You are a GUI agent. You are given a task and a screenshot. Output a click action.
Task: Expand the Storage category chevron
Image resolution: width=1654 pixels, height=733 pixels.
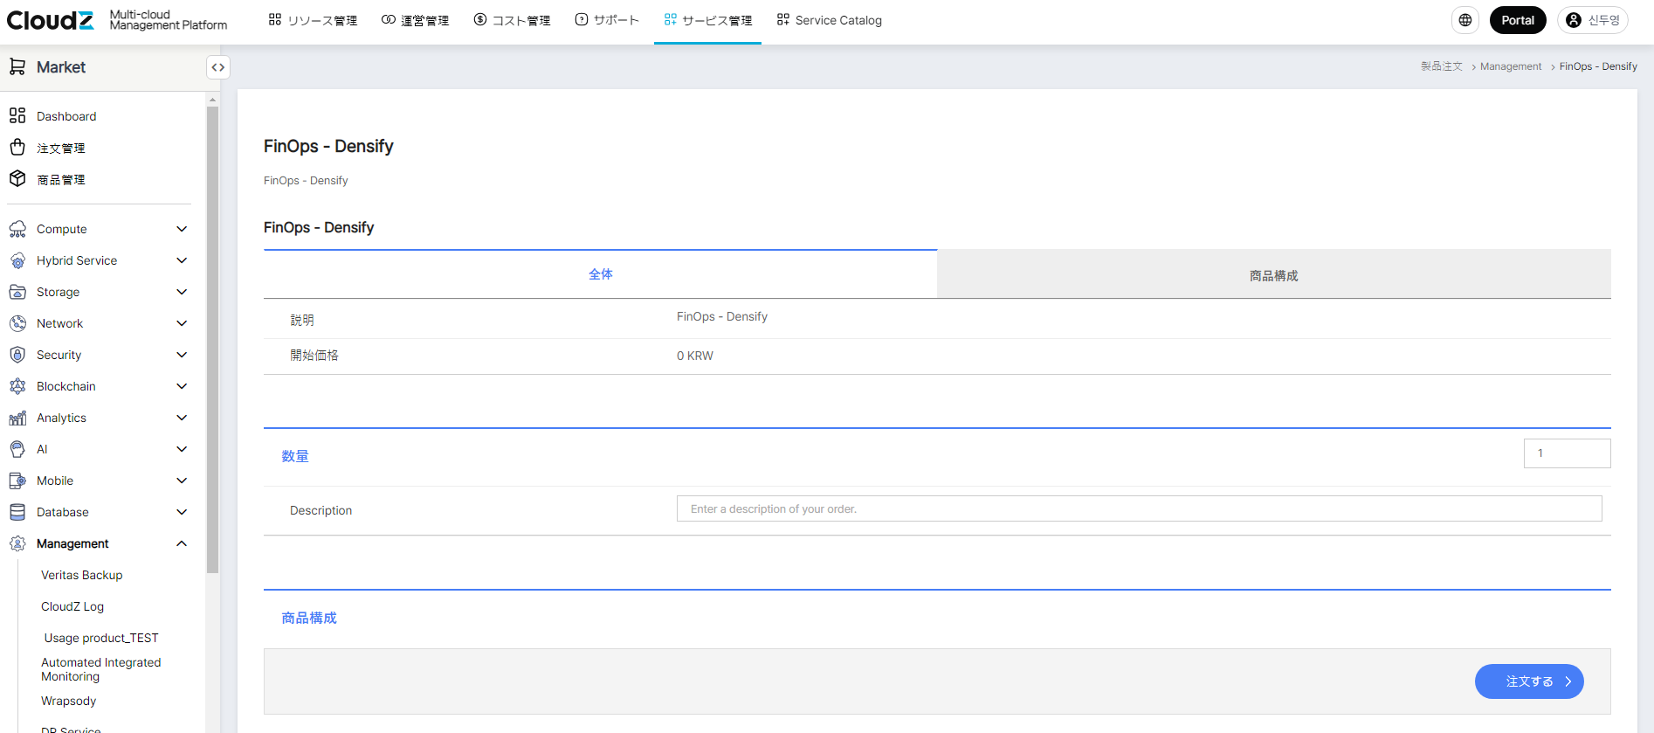182,292
